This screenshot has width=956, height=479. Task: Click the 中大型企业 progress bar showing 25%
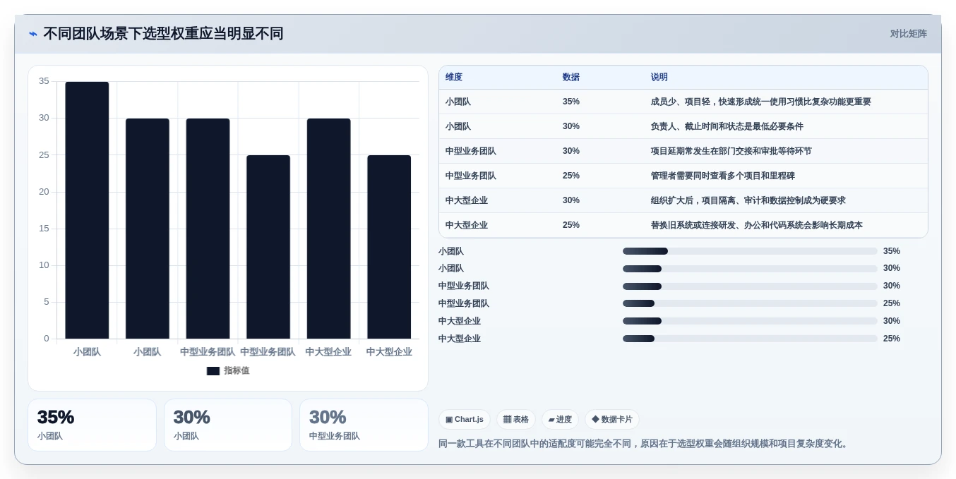[x=750, y=339]
